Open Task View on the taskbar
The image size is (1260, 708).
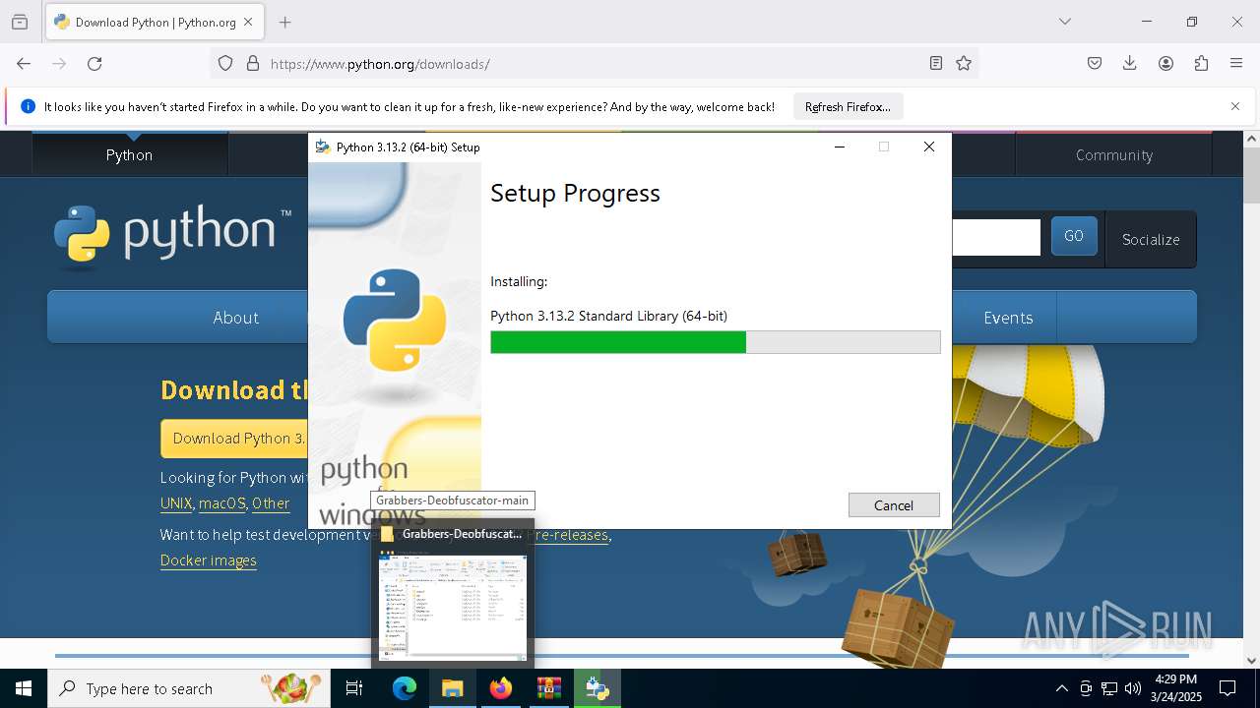[354, 688]
